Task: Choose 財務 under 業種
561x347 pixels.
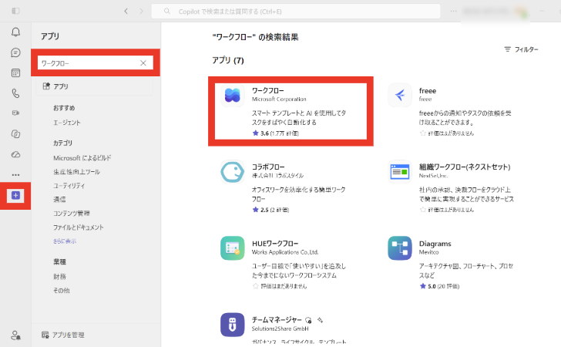Action: 59,277
